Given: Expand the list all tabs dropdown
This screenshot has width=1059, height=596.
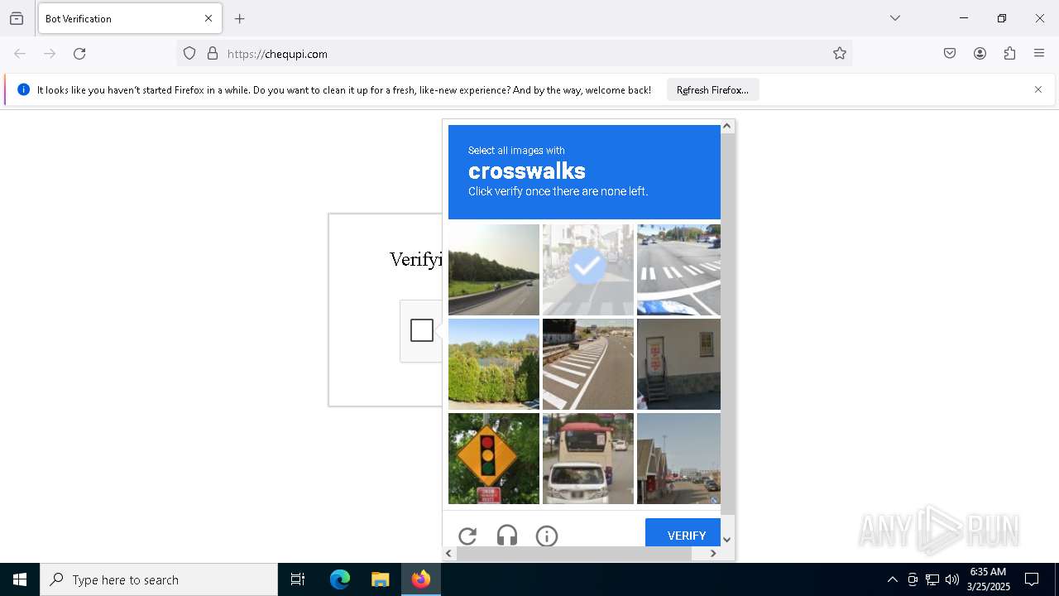Looking at the screenshot, I should pos(895,18).
